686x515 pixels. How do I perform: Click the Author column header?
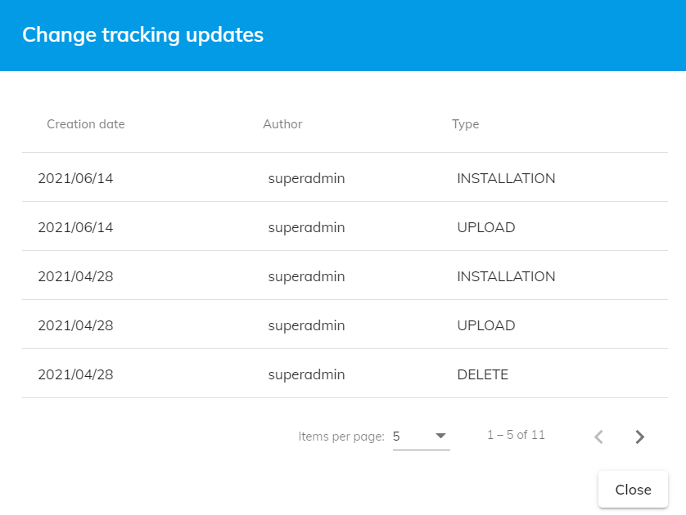point(282,124)
